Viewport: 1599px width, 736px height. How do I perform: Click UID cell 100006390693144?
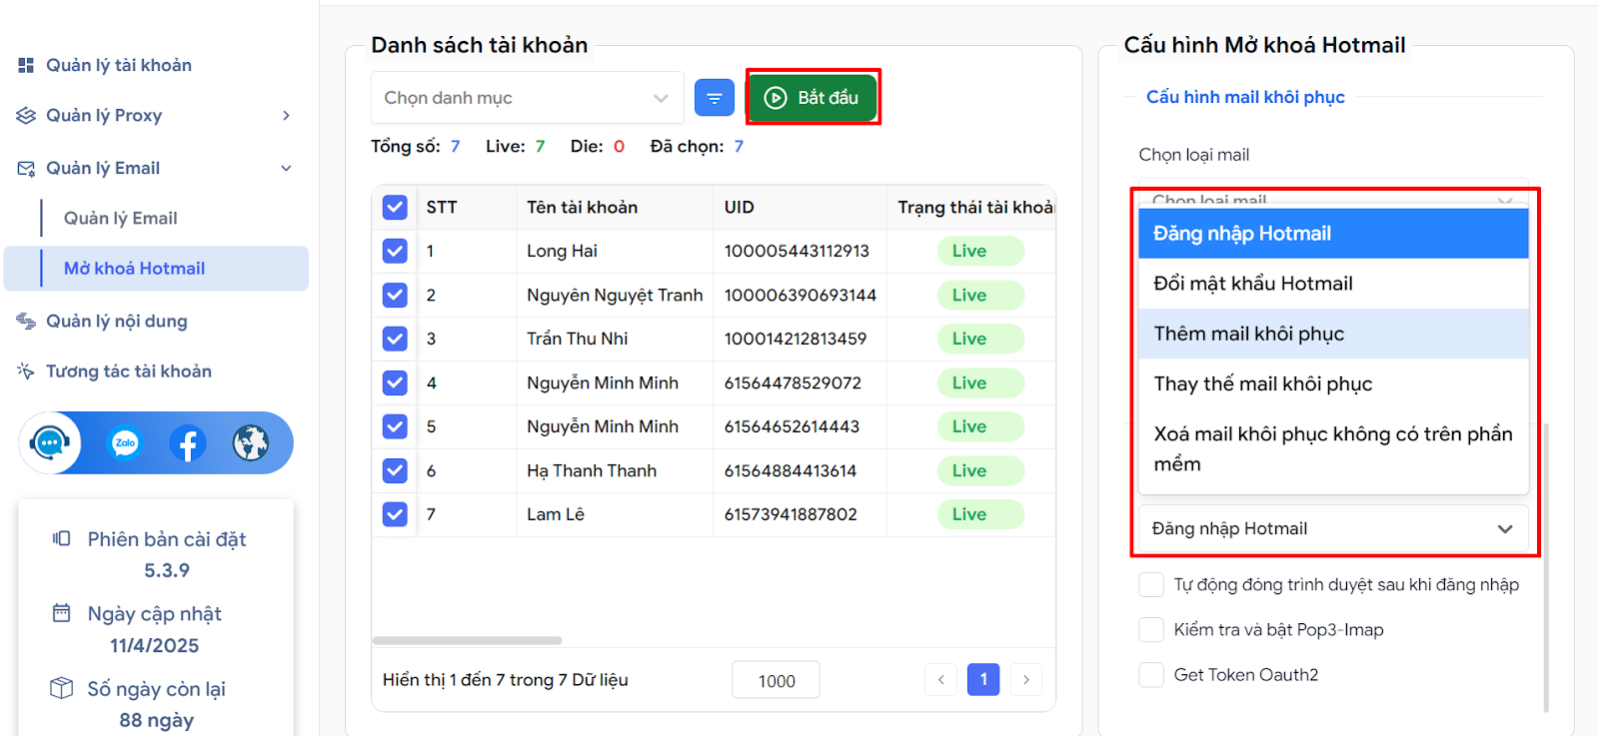800,295
